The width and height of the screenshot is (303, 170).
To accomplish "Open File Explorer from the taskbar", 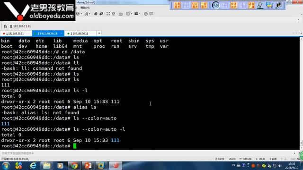I will (x=46, y=166).
